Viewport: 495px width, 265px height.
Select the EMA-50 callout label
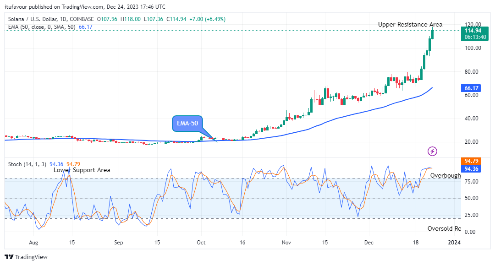click(187, 123)
